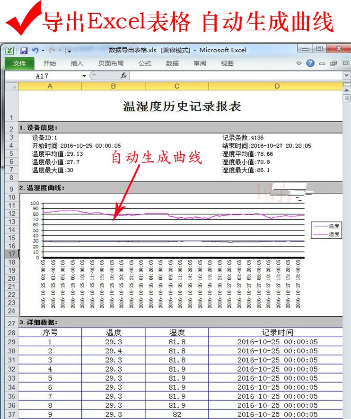The width and height of the screenshot is (351, 419).
Task: Click humidity cell 82 in row 37
Action: [x=177, y=414]
